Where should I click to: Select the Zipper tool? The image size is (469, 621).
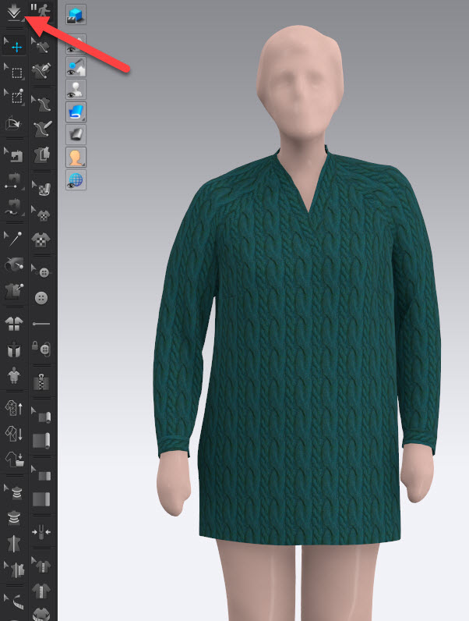pyautogui.click(x=41, y=380)
